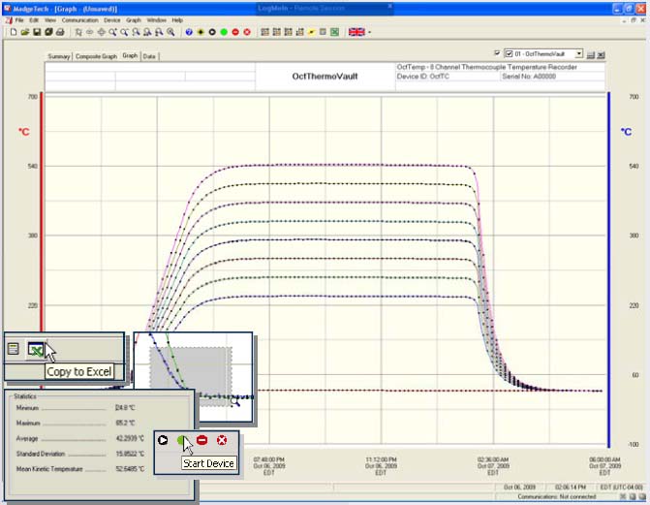
Task: Click the red °C left axis label
Action: (24, 132)
